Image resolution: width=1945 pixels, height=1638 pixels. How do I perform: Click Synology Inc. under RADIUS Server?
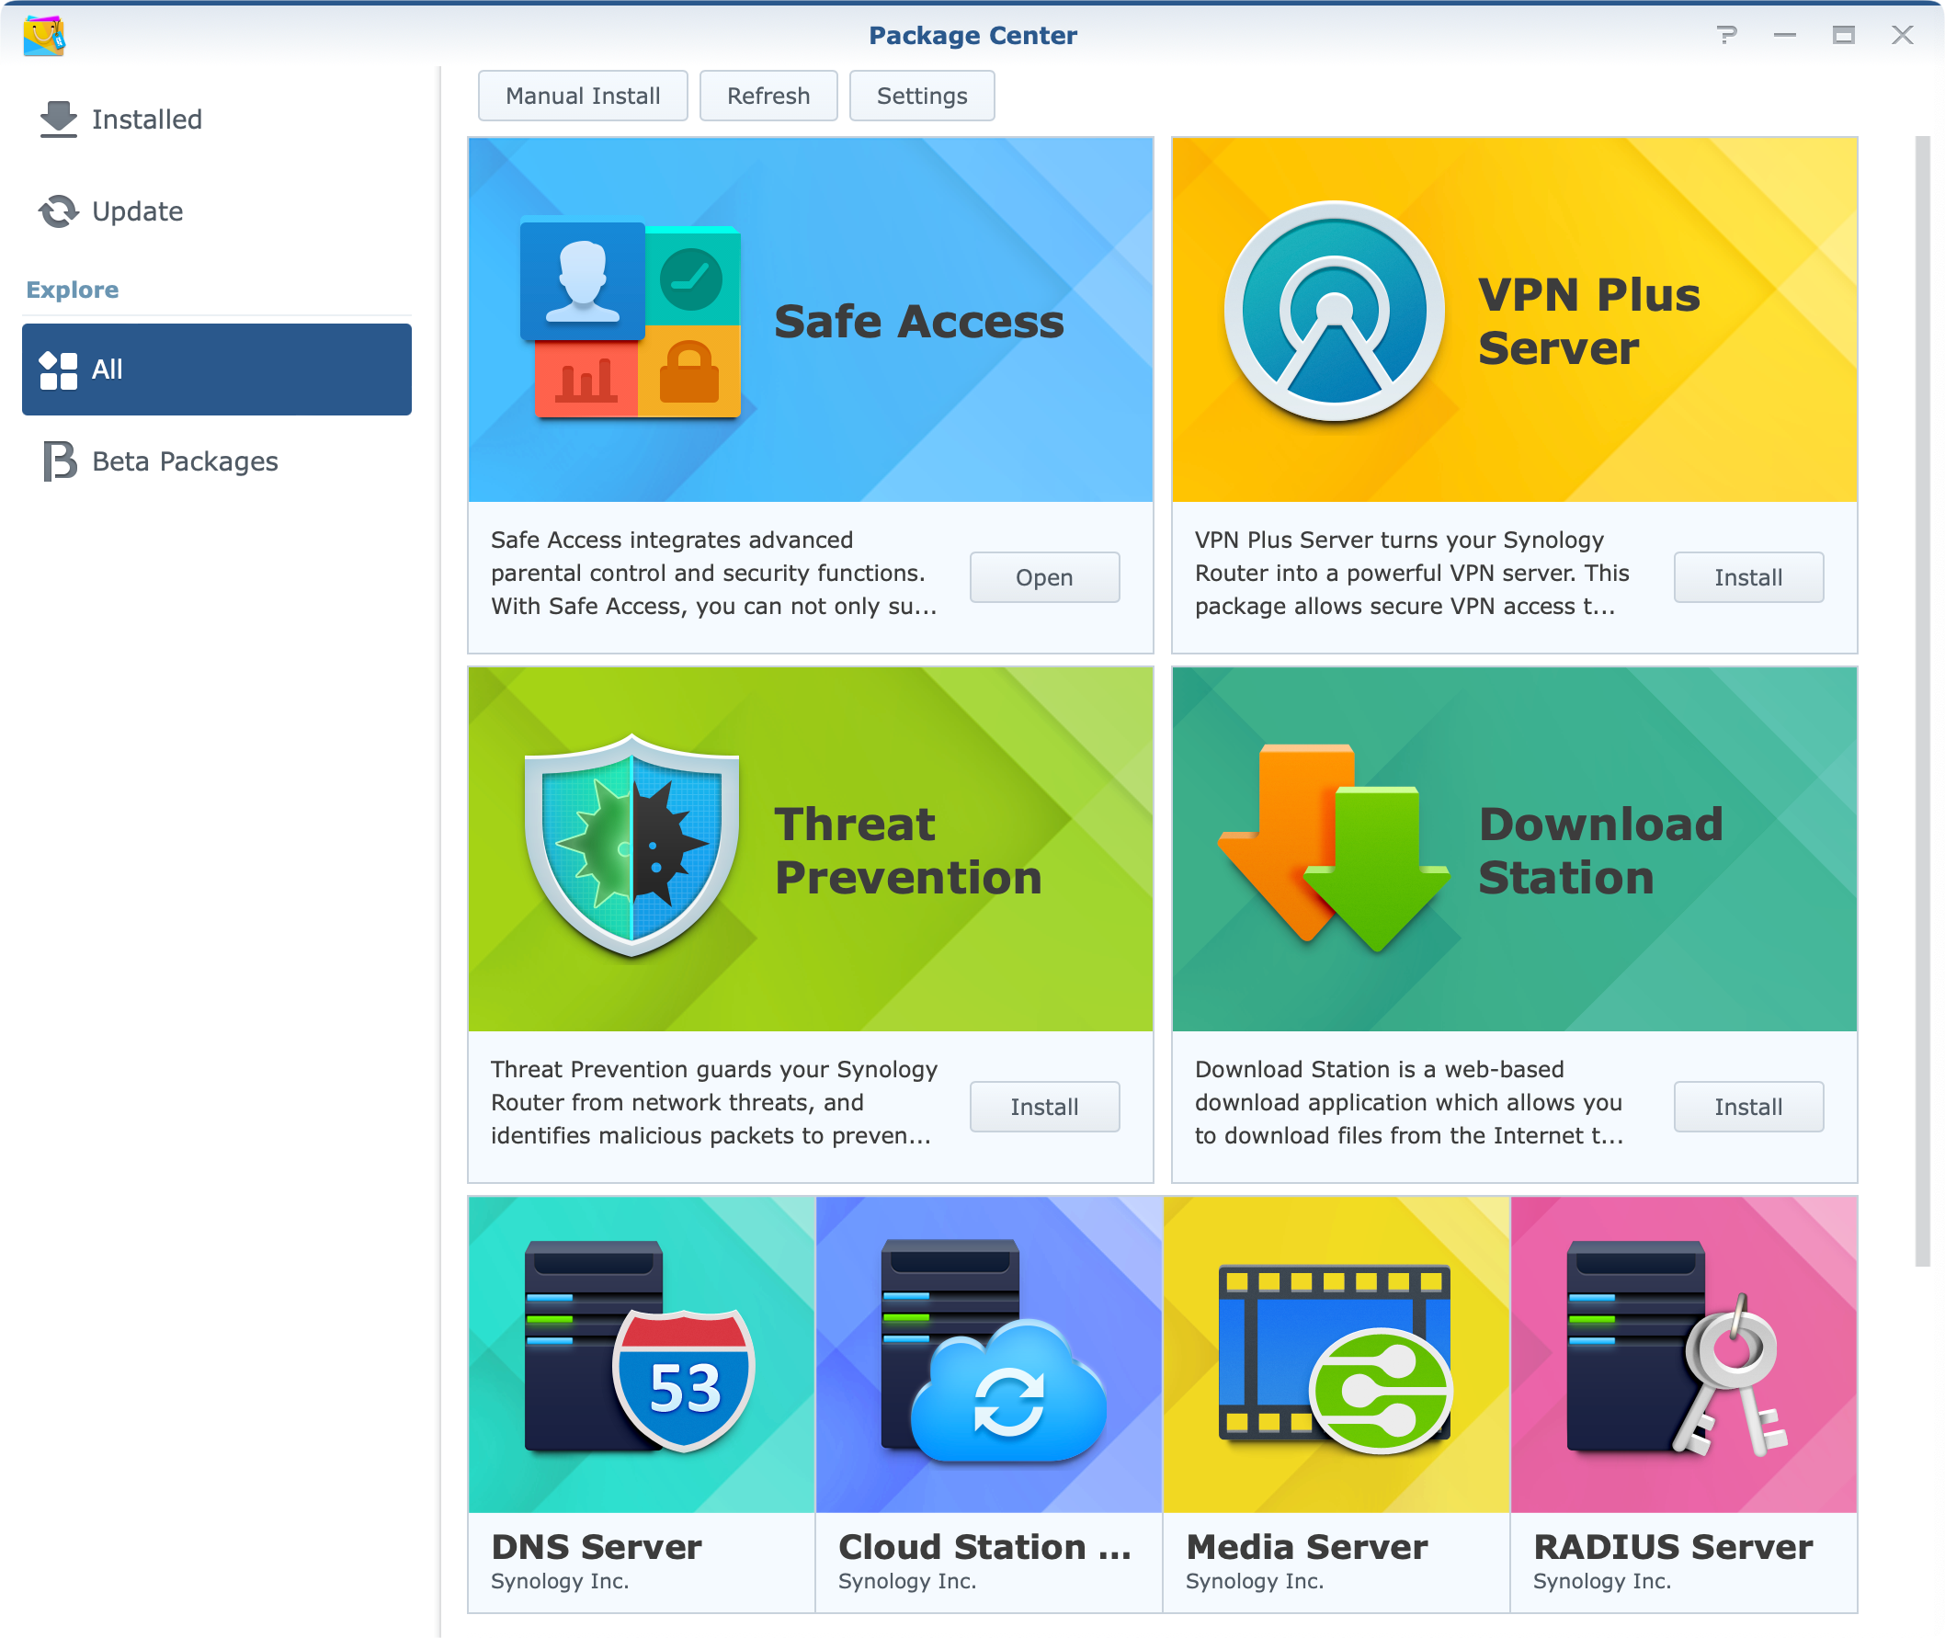[x=1602, y=1581]
